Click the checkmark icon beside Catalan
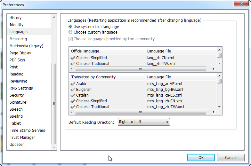Screen dimensions: 251x166 73,95
